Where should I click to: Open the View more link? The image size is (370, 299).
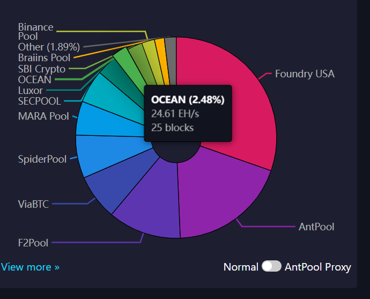point(30,267)
